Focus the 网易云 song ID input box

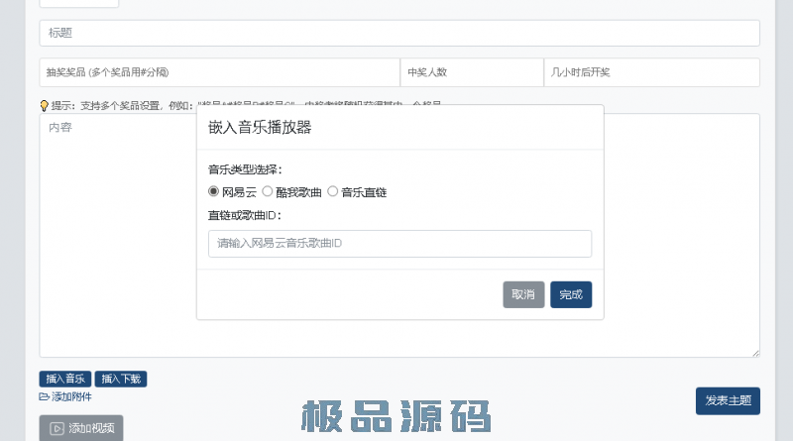tap(399, 244)
